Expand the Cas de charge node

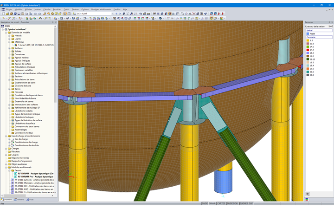click(x=9, y=139)
